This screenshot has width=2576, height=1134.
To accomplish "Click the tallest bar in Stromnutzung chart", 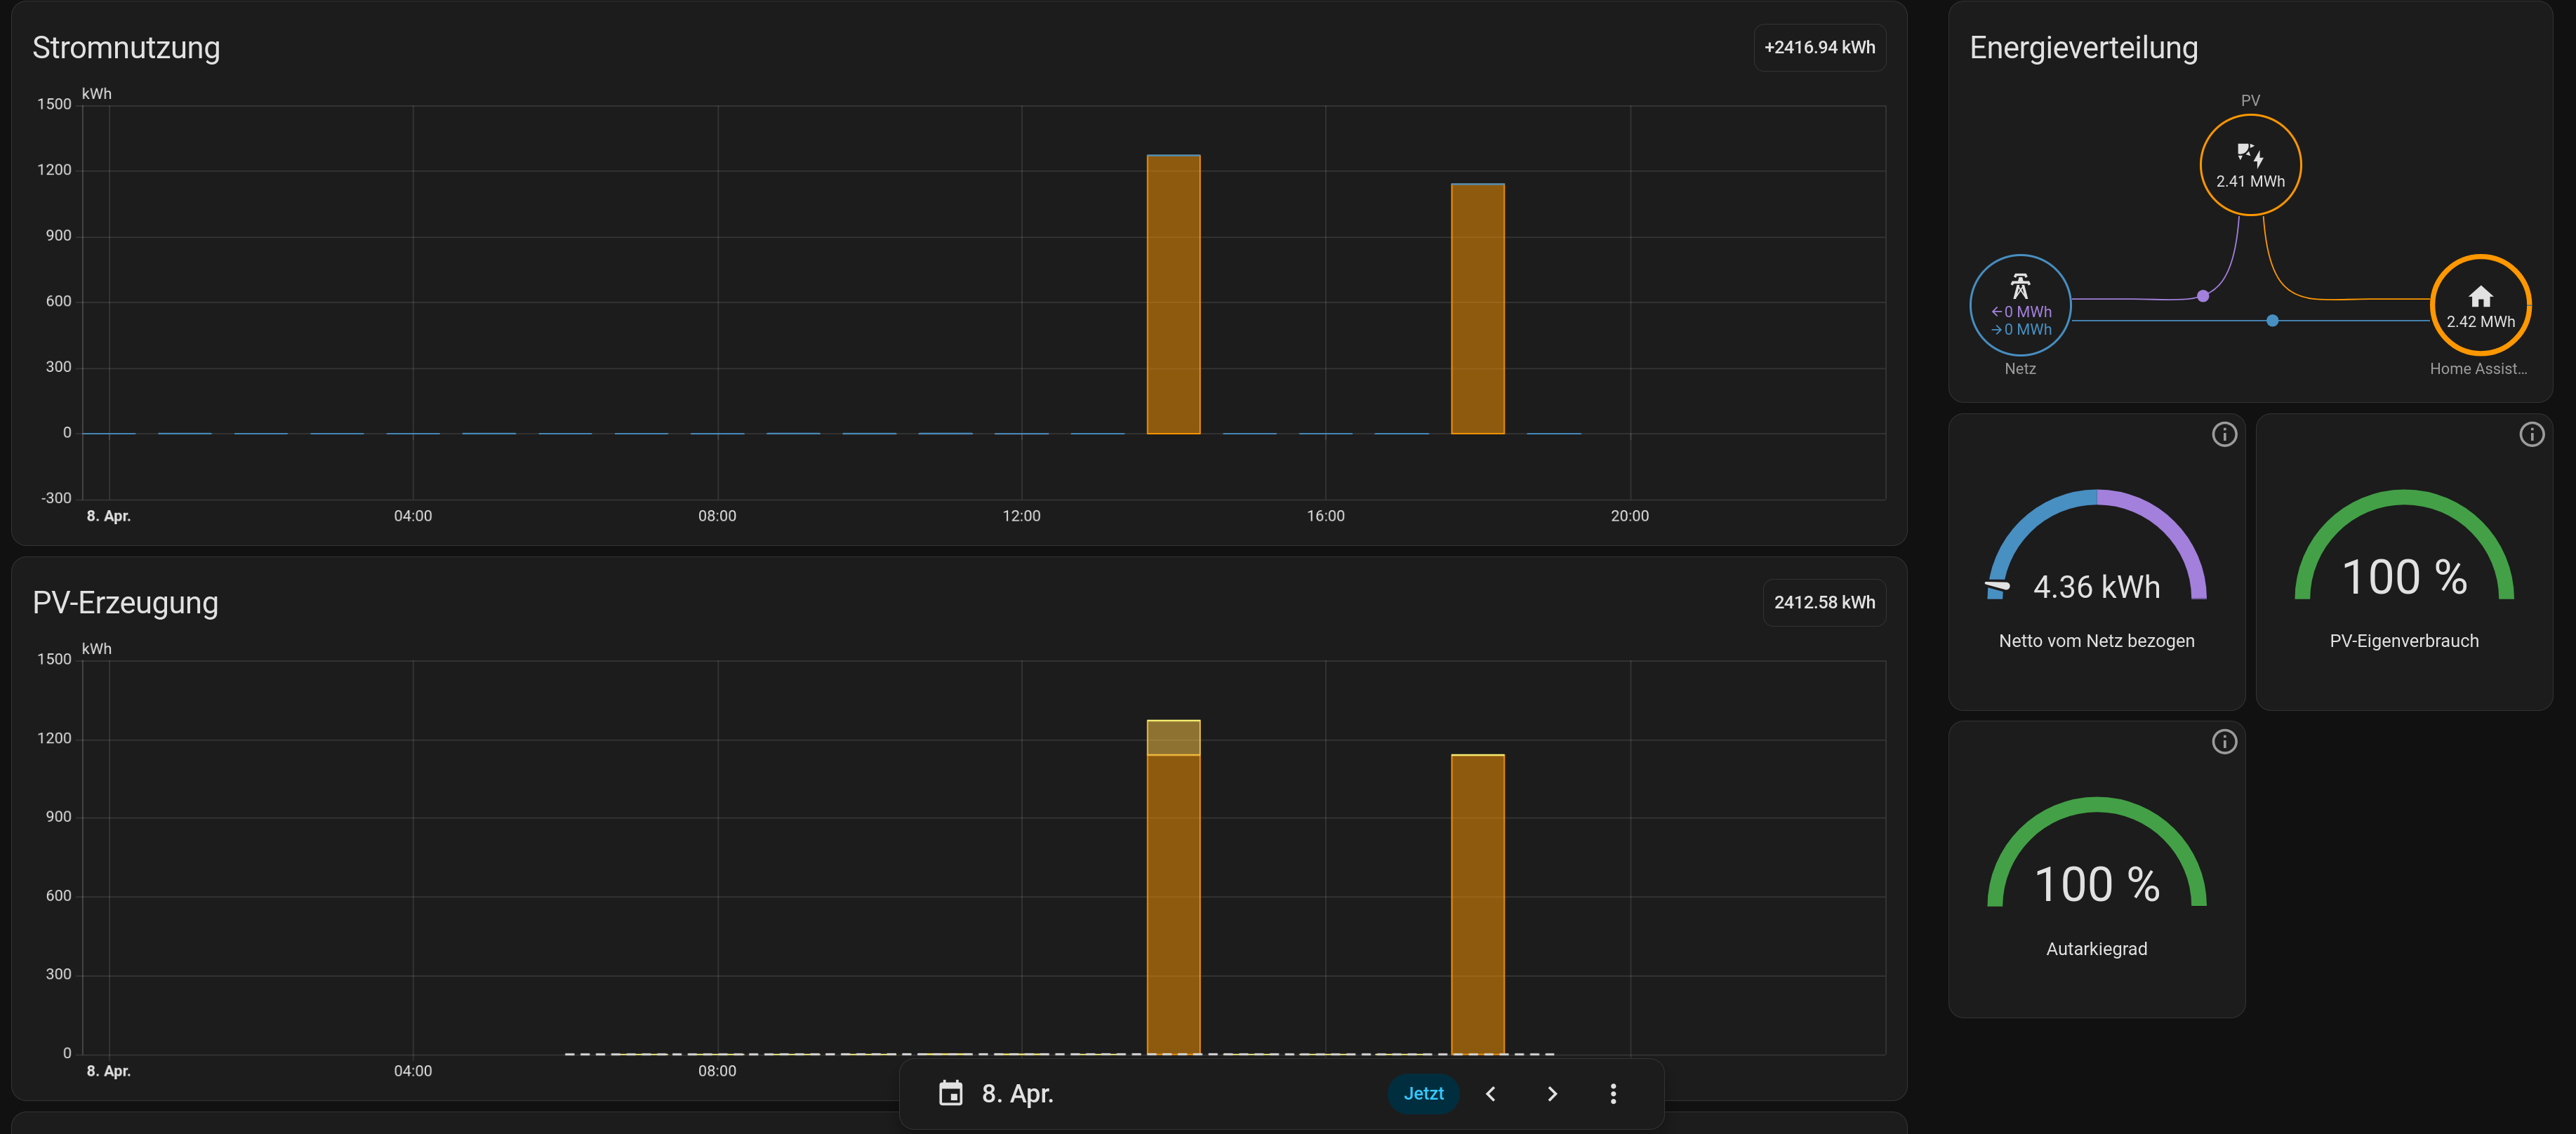I will tap(1173, 295).
